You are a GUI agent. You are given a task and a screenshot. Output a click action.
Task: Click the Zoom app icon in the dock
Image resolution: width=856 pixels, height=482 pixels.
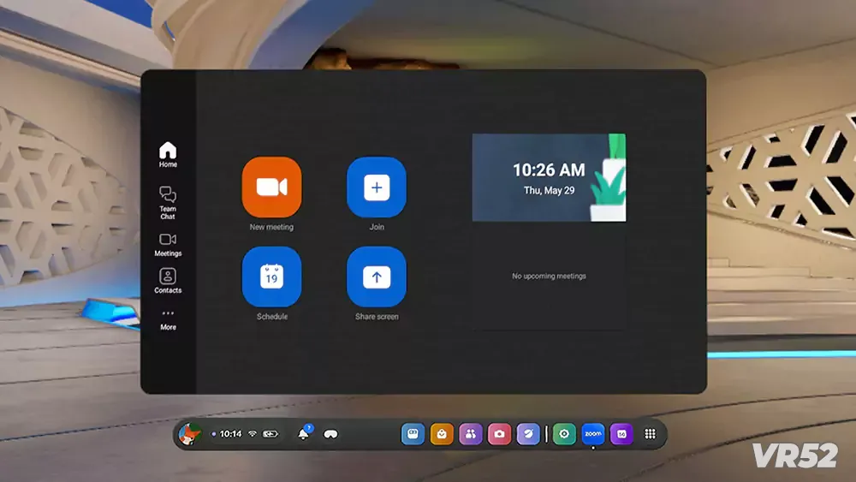pyautogui.click(x=593, y=434)
